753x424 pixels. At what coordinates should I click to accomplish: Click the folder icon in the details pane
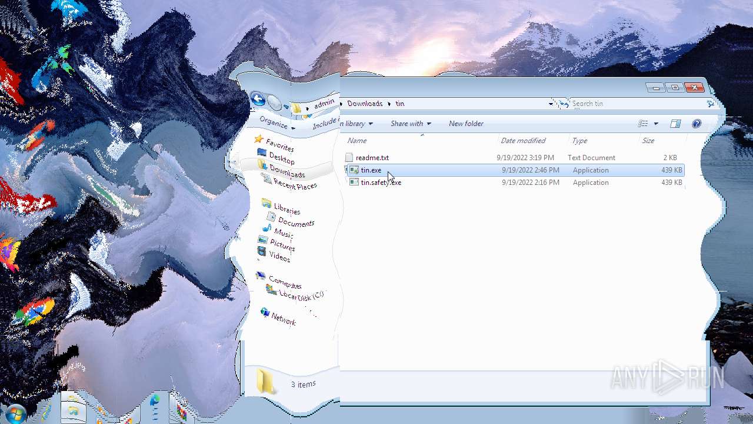(x=266, y=382)
